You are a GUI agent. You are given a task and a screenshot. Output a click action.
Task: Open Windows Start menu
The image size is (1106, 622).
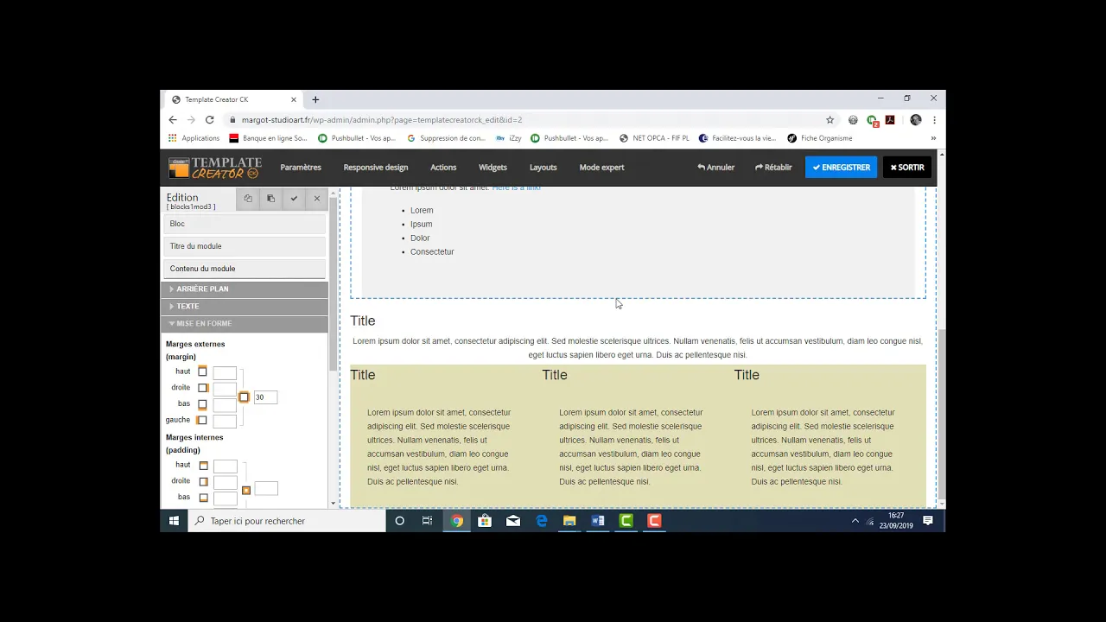click(174, 521)
